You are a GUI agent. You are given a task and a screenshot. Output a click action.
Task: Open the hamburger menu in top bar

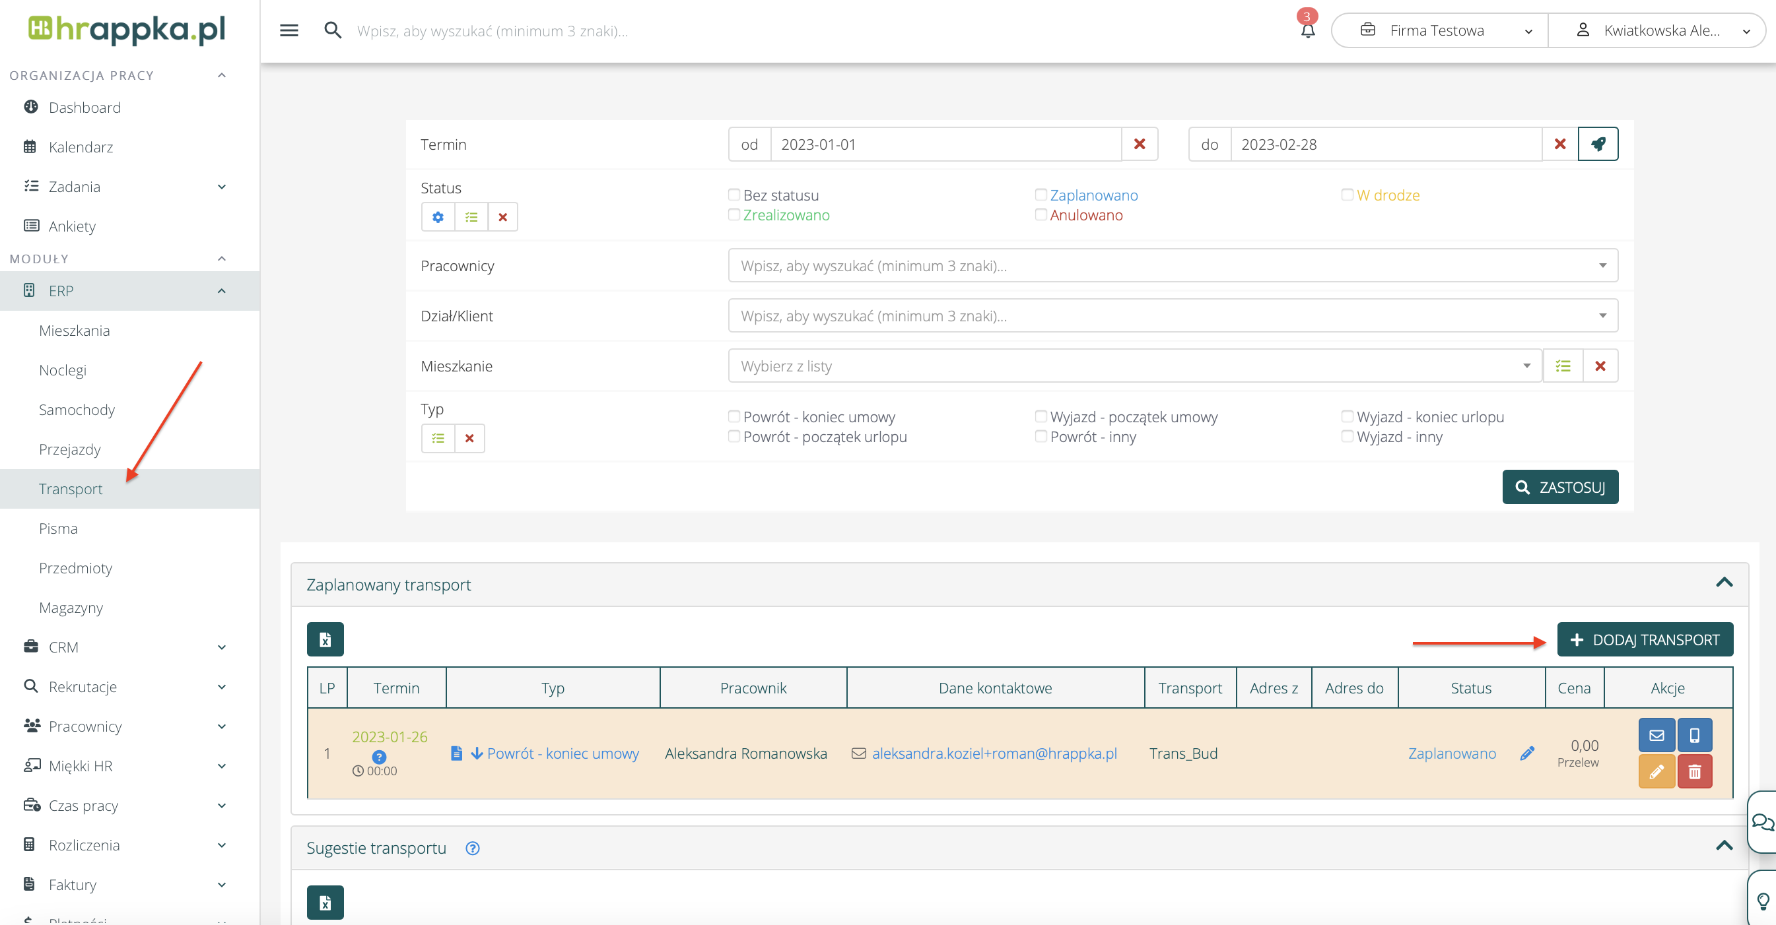[x=289, y=30]
